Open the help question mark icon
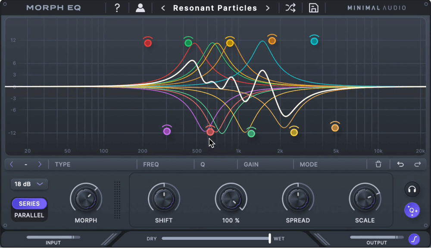The height and width of the screenshot is (248, 431). point(117,8)
